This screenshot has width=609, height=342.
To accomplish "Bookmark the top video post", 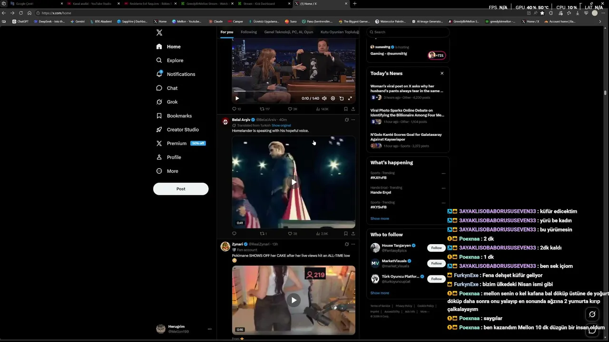I will click(346, 109).
